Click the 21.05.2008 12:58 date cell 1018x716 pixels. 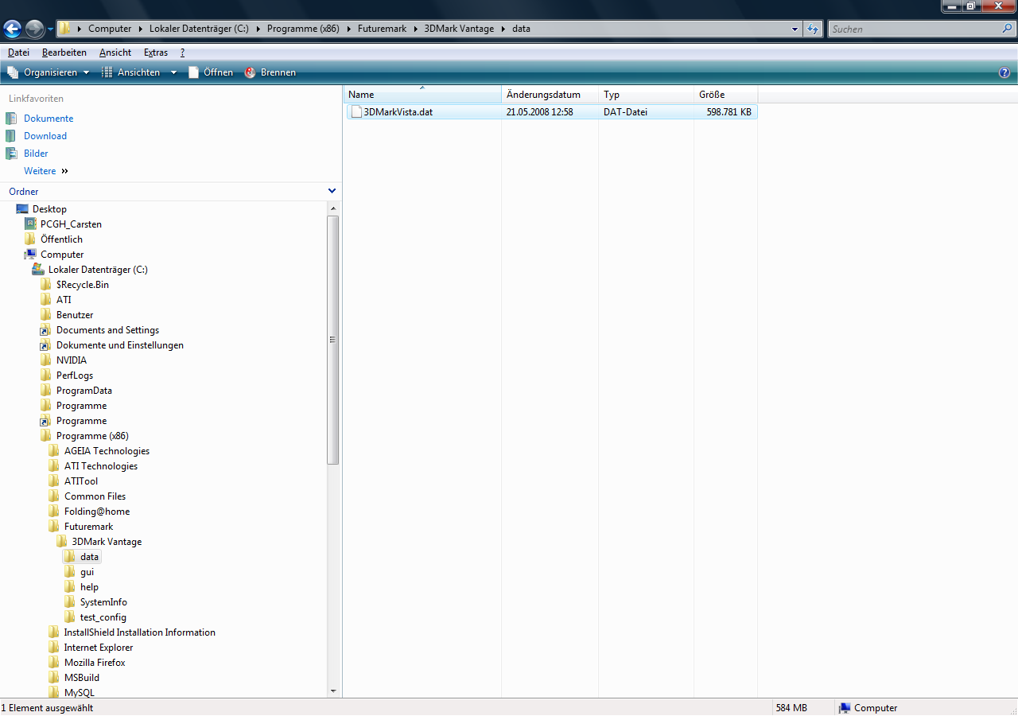[x=539, y=112]
